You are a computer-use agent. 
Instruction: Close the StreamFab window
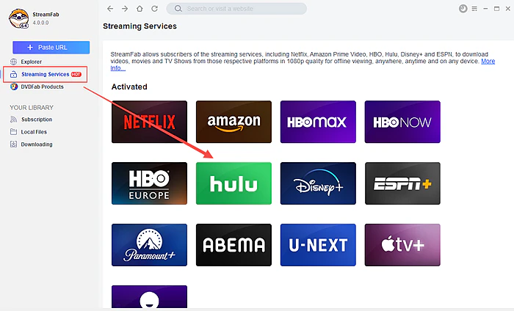click(x=508, y=9)
